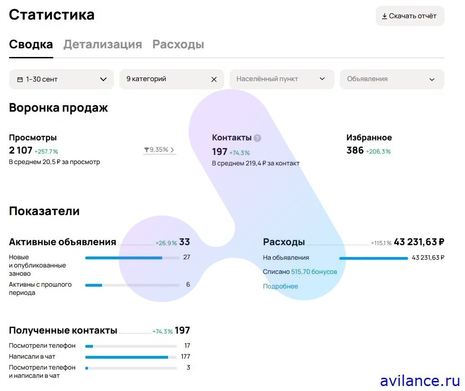Click the +115,1% expenses change
Image resolution: width=465 pixels, height=391 pixels.
(381, 243)
